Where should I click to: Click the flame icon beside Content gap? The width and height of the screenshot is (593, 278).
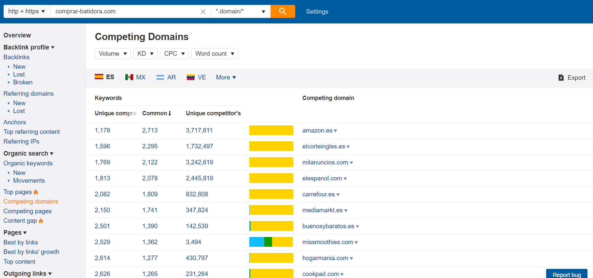(41, 221)
